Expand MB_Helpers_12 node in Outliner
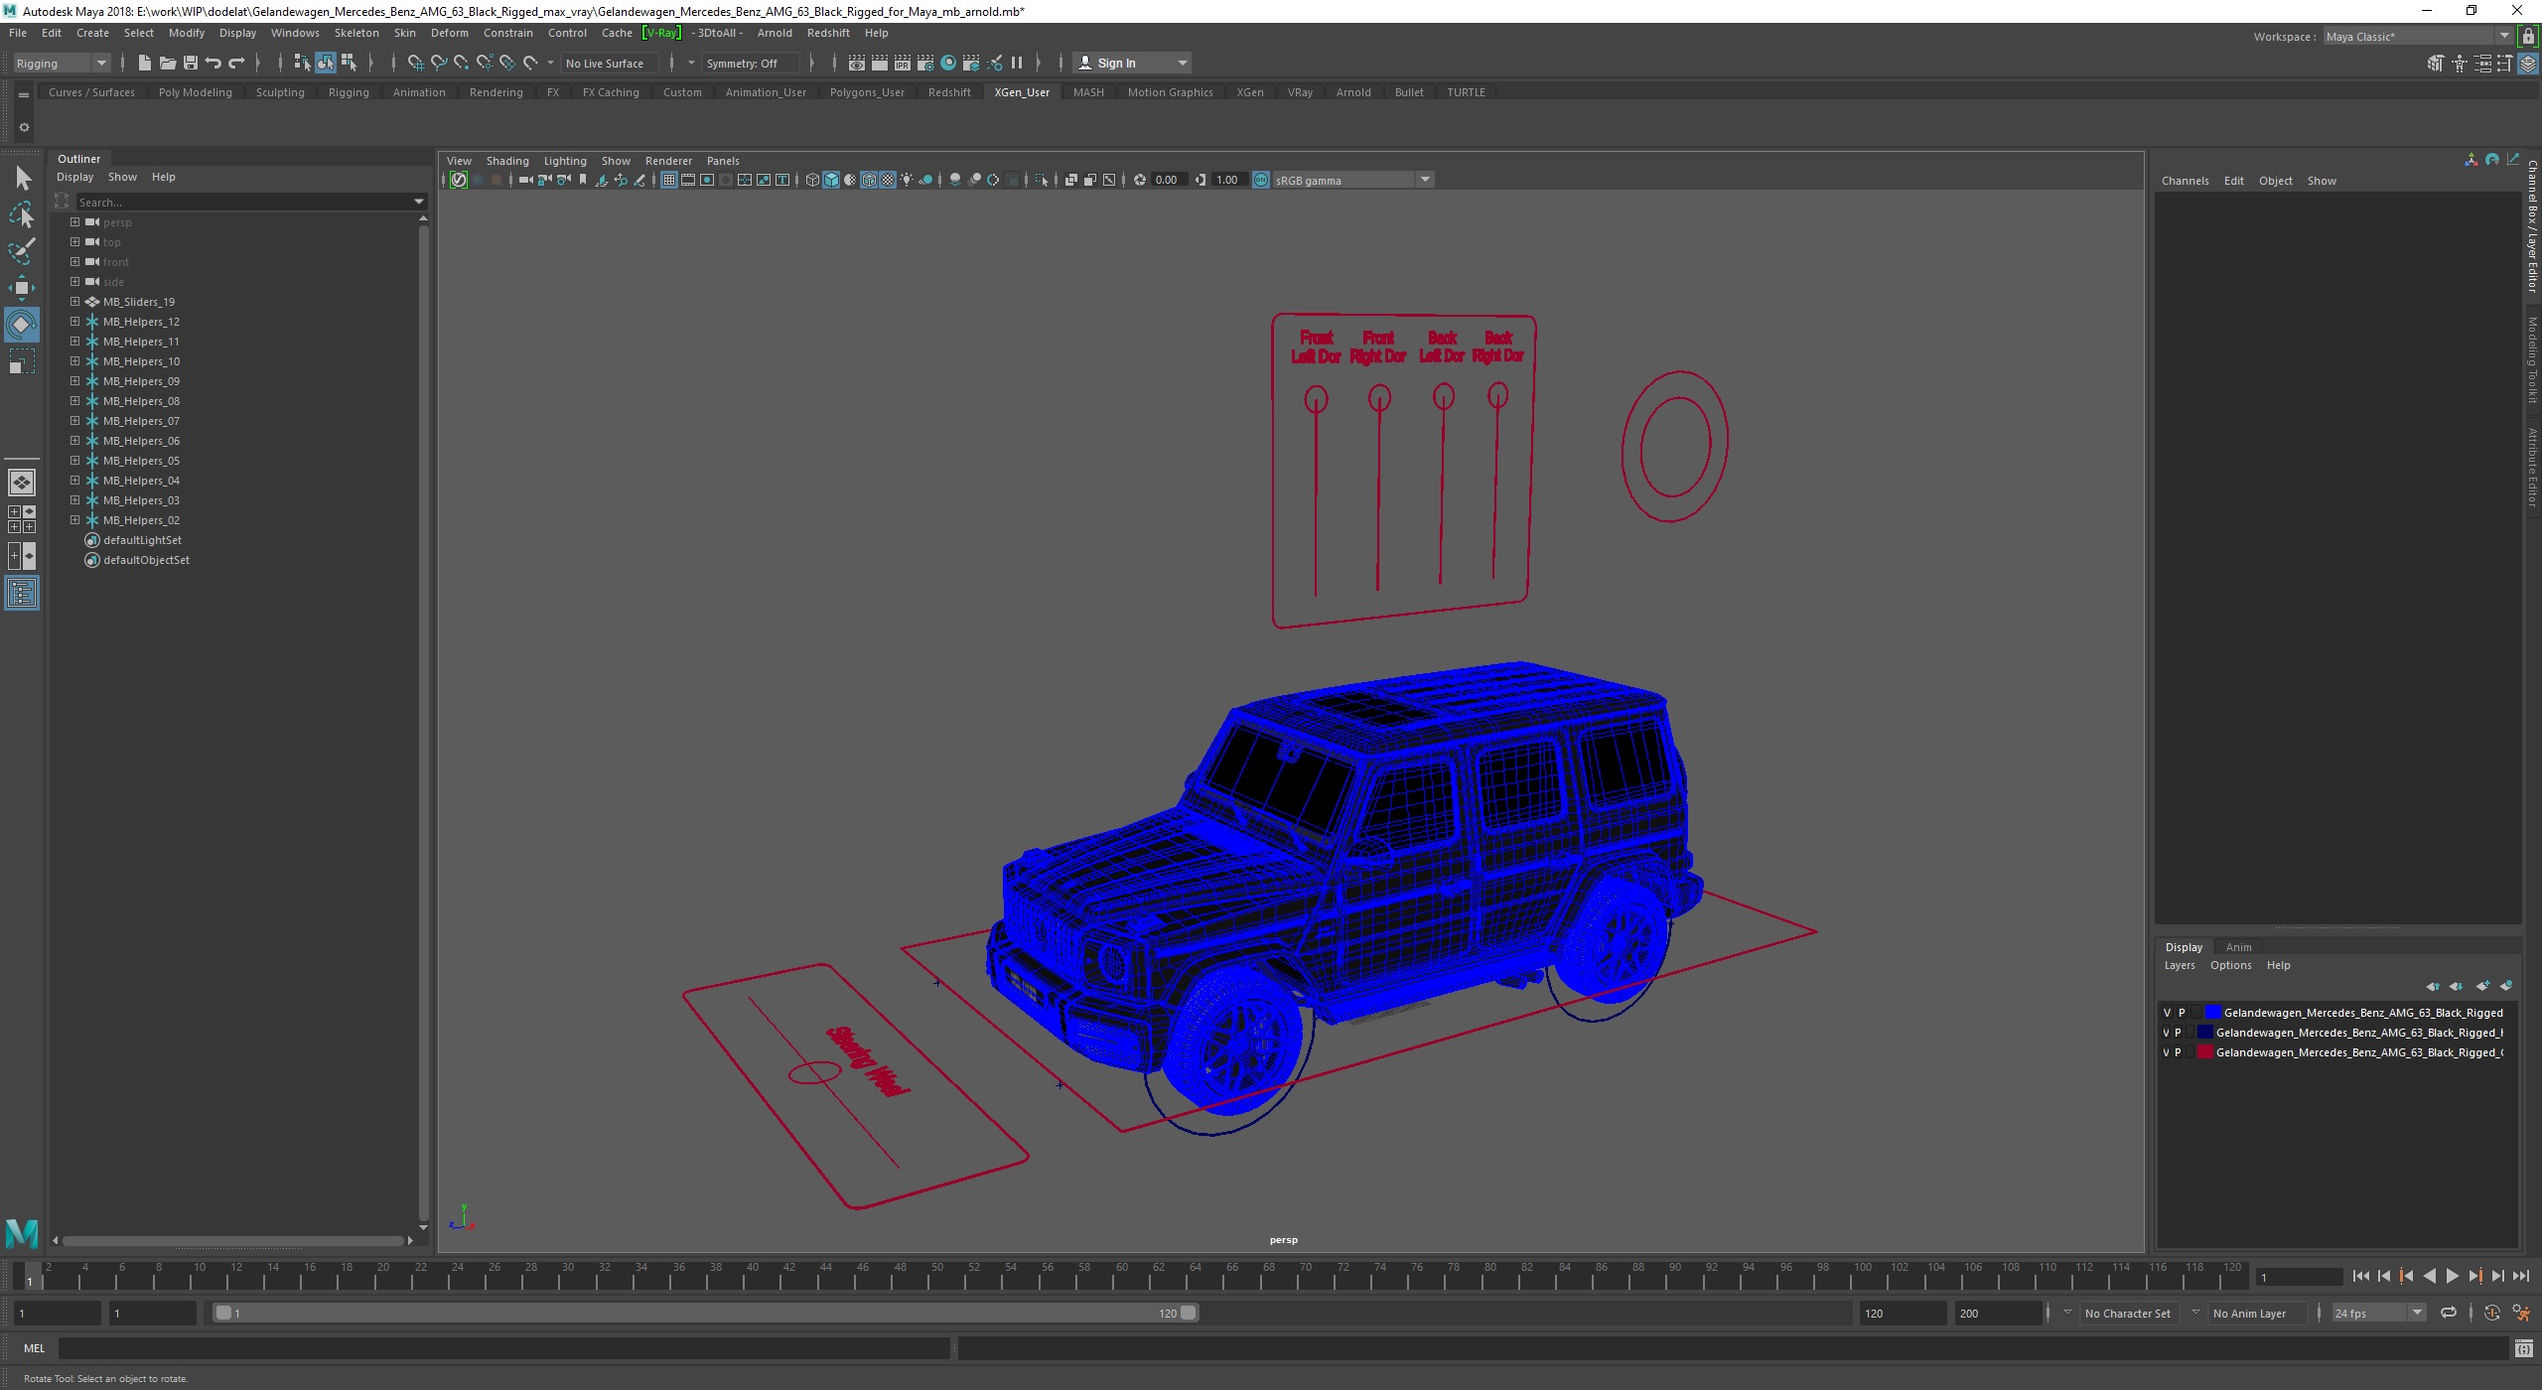 click(74, 322)
